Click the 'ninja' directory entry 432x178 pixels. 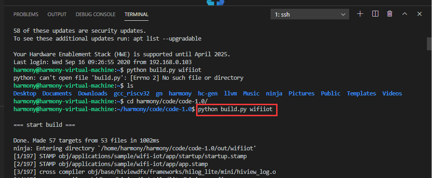click(274, 94)
